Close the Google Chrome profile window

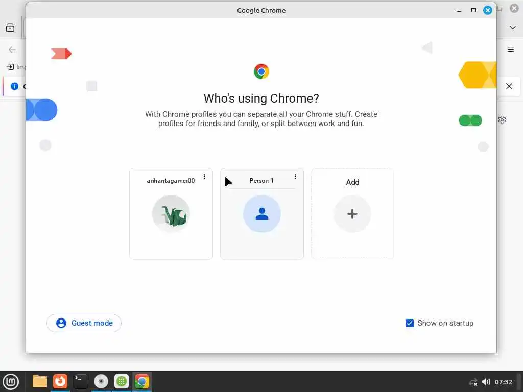pos(488,10)
